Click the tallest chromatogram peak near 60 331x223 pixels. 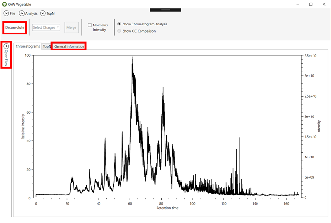[x=132, y=58]
